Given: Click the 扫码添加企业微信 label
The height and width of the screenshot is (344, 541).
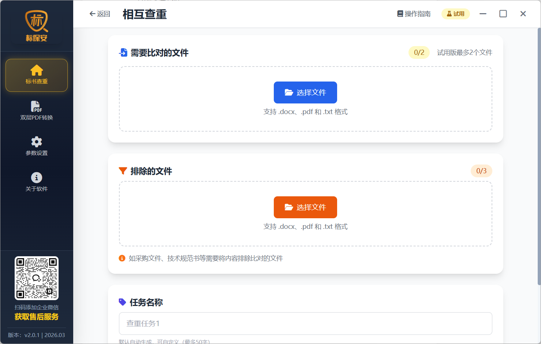Looking at the screenshot, I should [37, 307].
